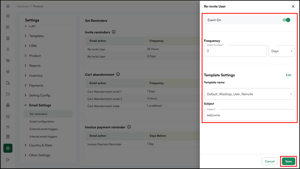Click the Products breadcrumb
Viewport: 300px width, 169px height.
38,6
